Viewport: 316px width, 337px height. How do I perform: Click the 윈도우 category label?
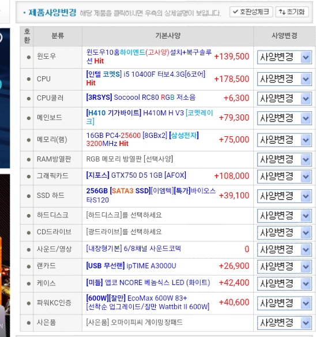46,57
